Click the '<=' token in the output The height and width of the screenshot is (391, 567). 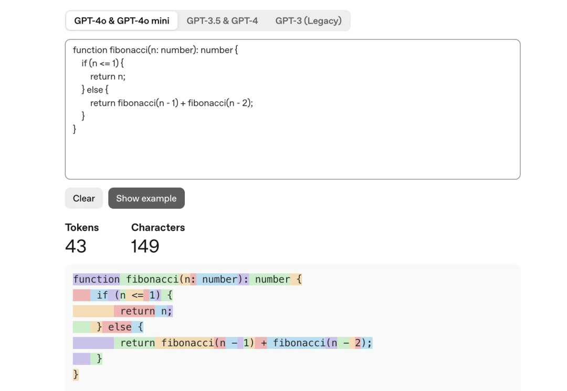pyautogui.click(x=134, y=295)
